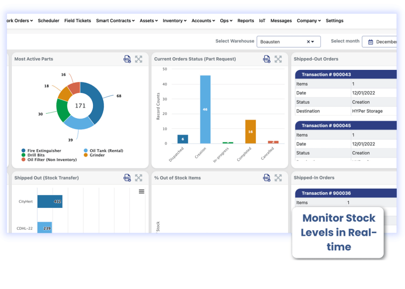Screen dimensions: 405x289
Task: Export Current Orders Status data to CSV
Action: point(267,59)
